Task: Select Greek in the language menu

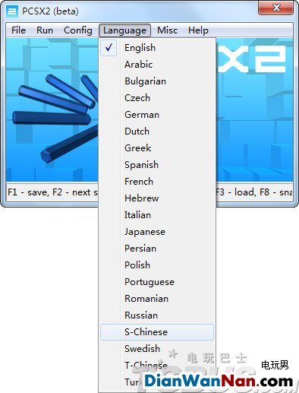Action: point(157,148)
